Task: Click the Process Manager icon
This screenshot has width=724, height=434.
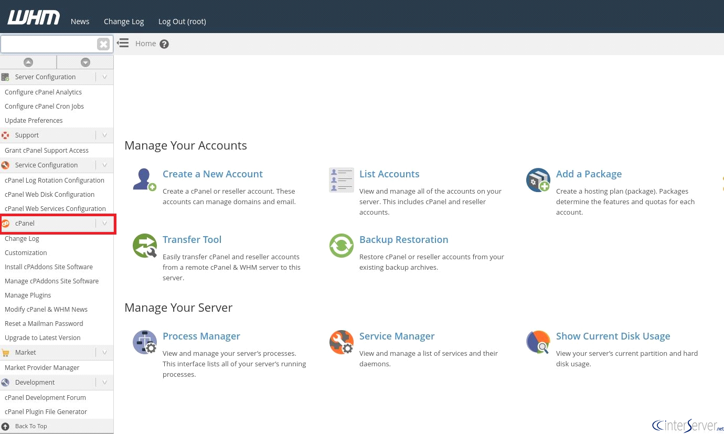Action: (x=144, y=342)
